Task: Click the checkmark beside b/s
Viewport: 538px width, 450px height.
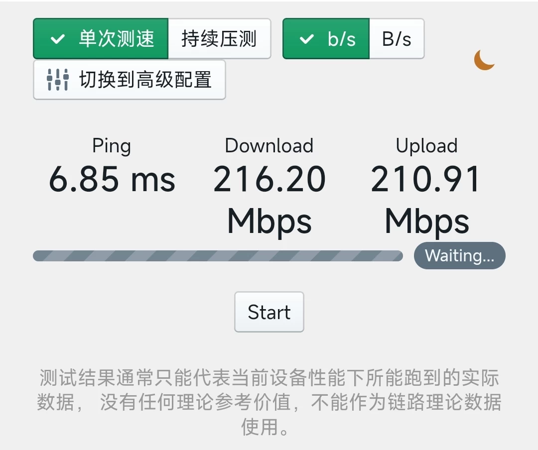Action: (306, 39)
